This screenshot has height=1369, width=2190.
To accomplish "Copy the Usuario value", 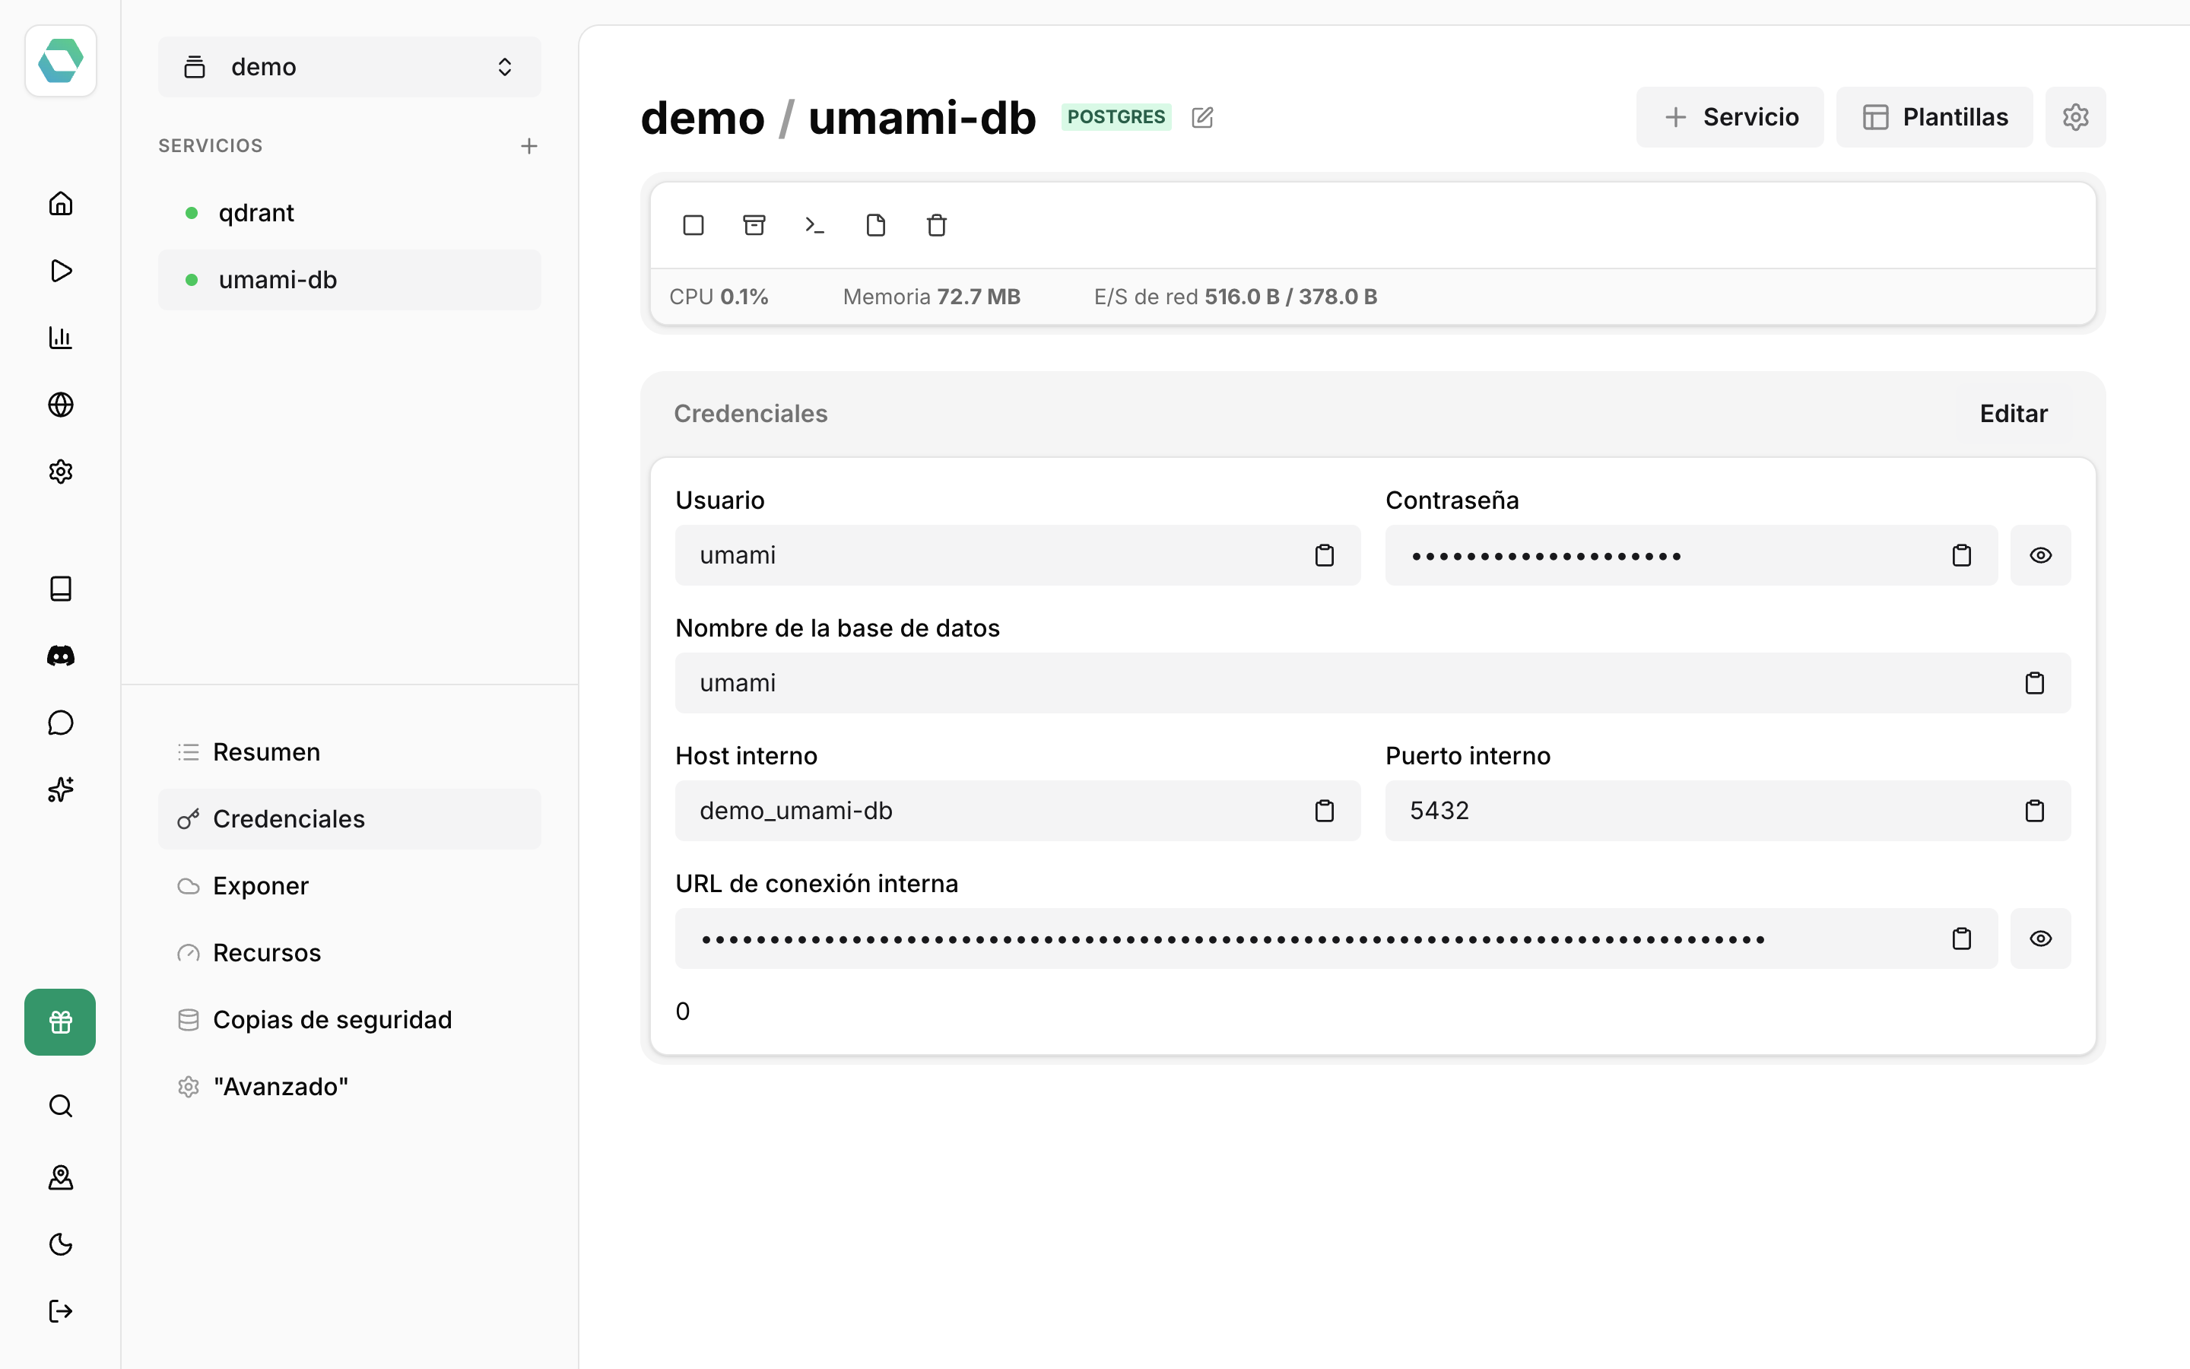I will tap(1324, 555).
